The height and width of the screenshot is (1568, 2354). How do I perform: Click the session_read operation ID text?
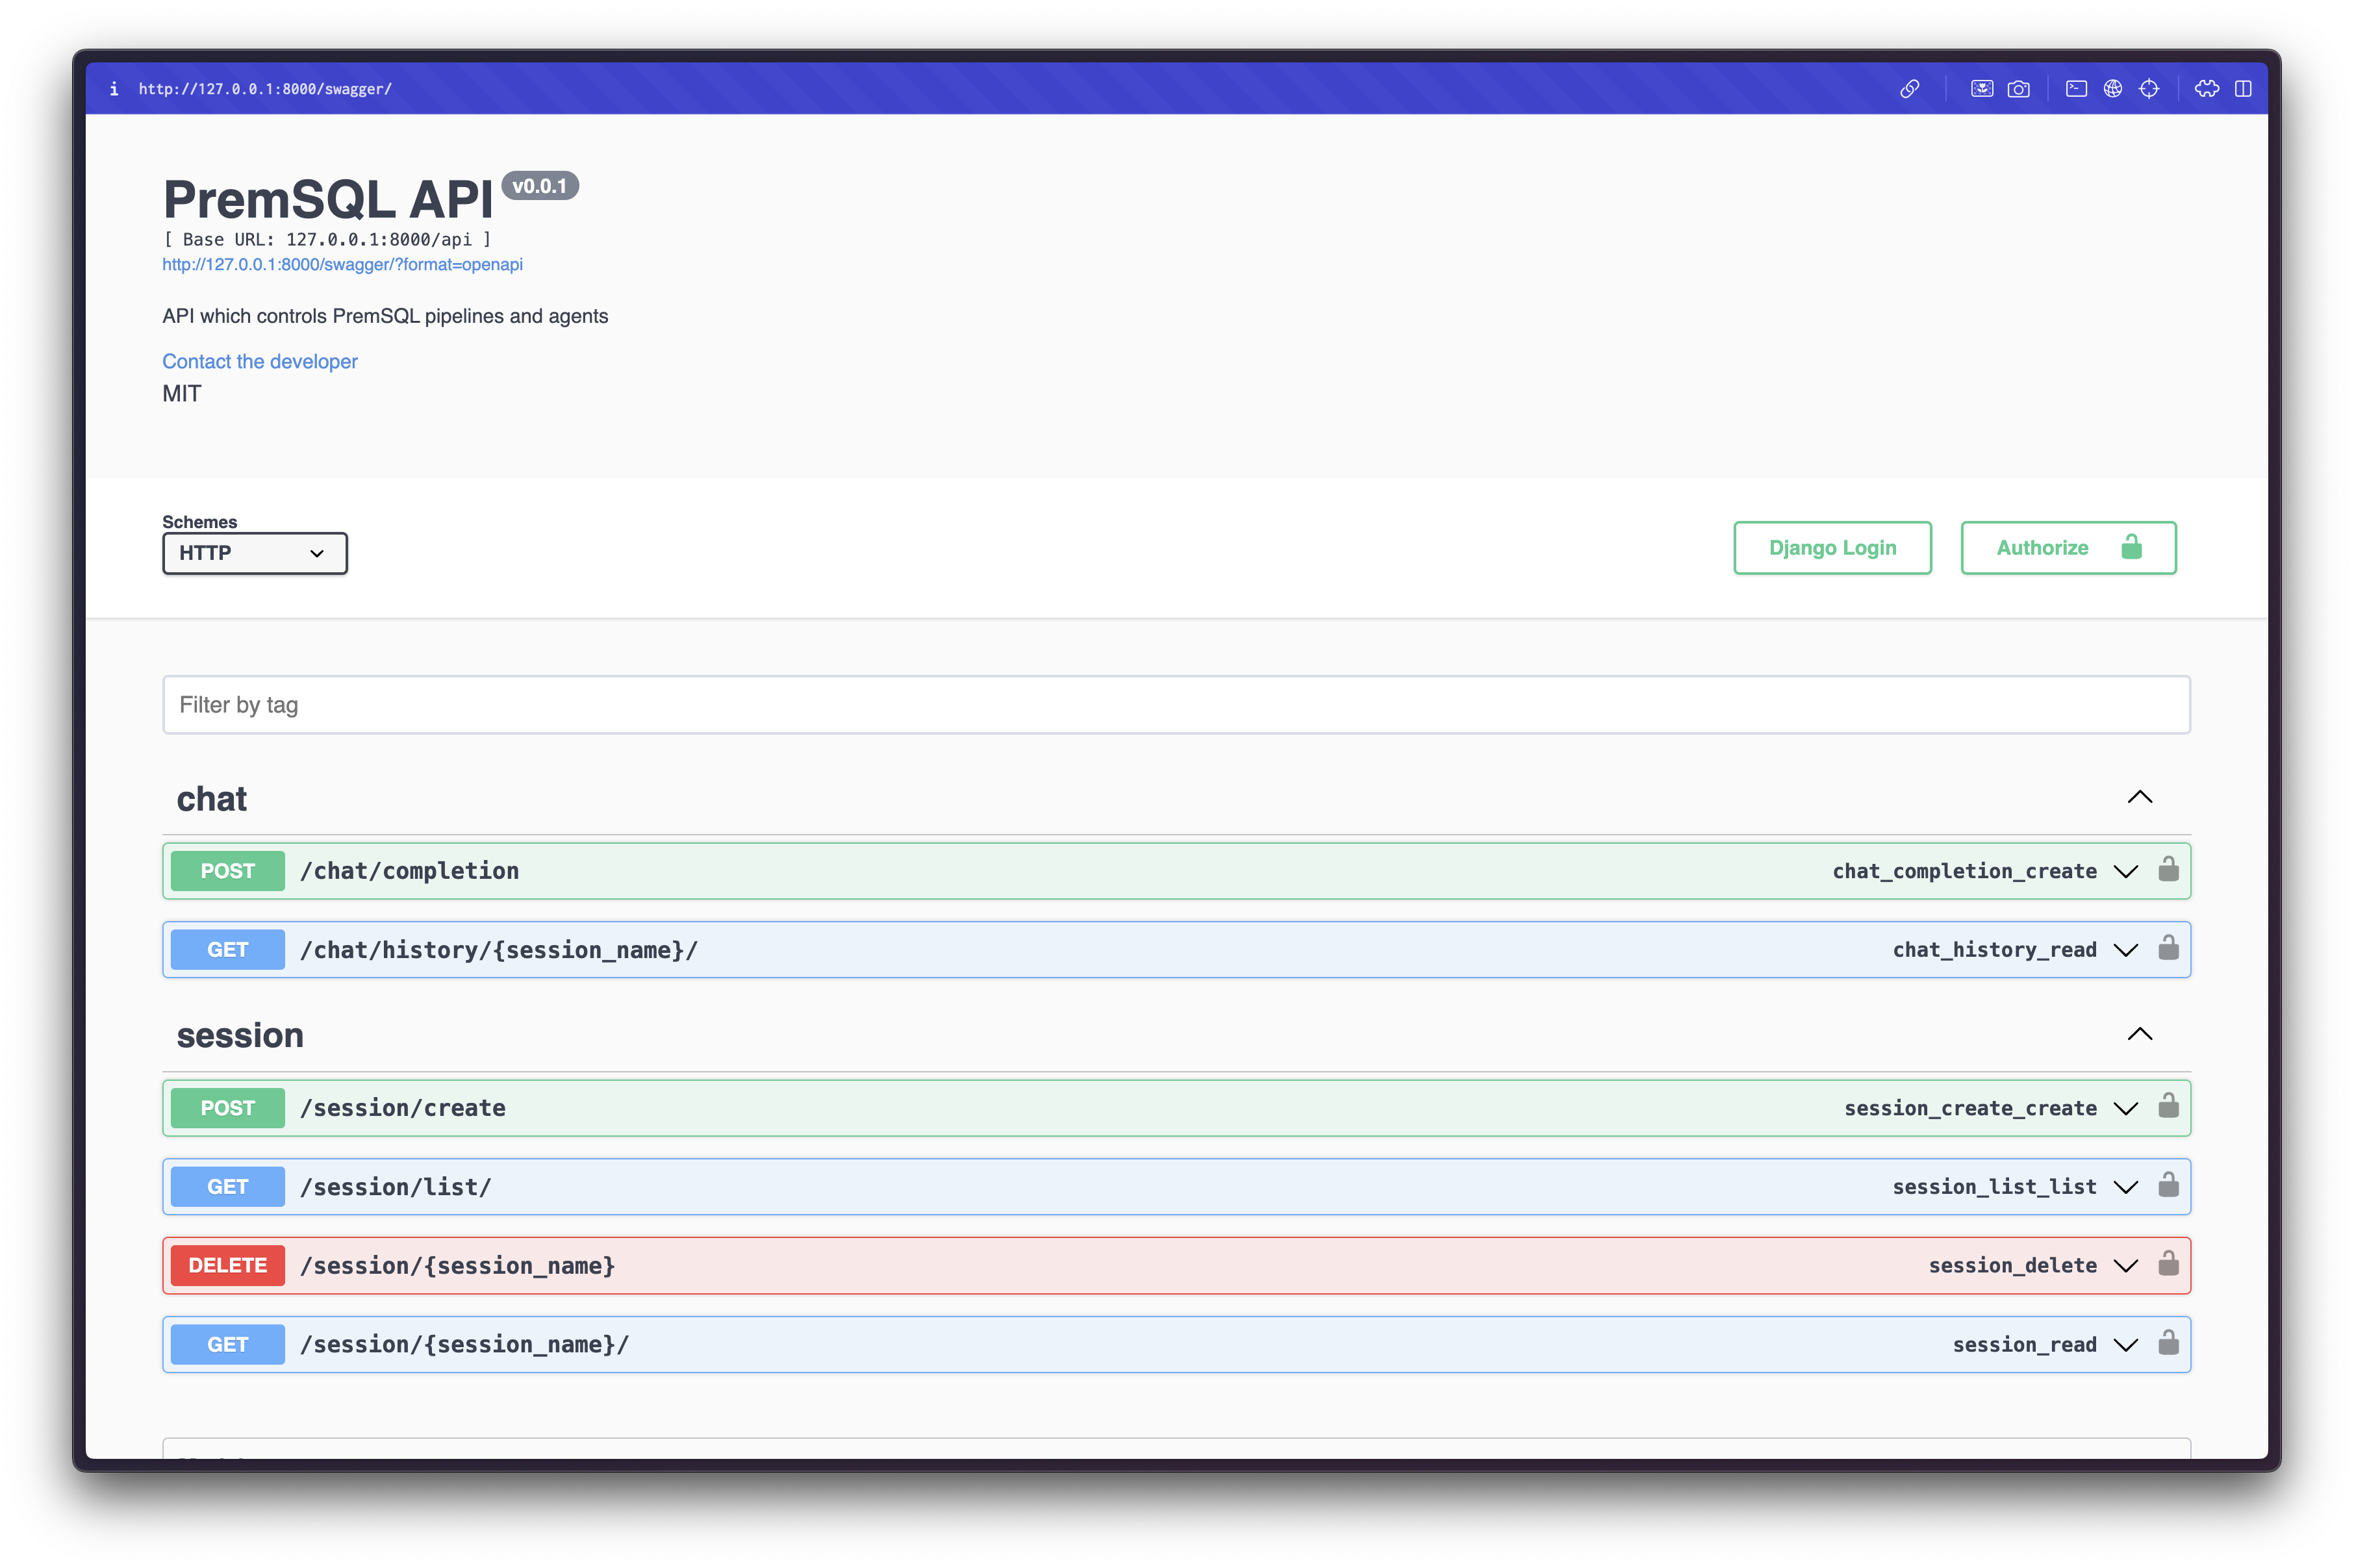(2024, 1345)
